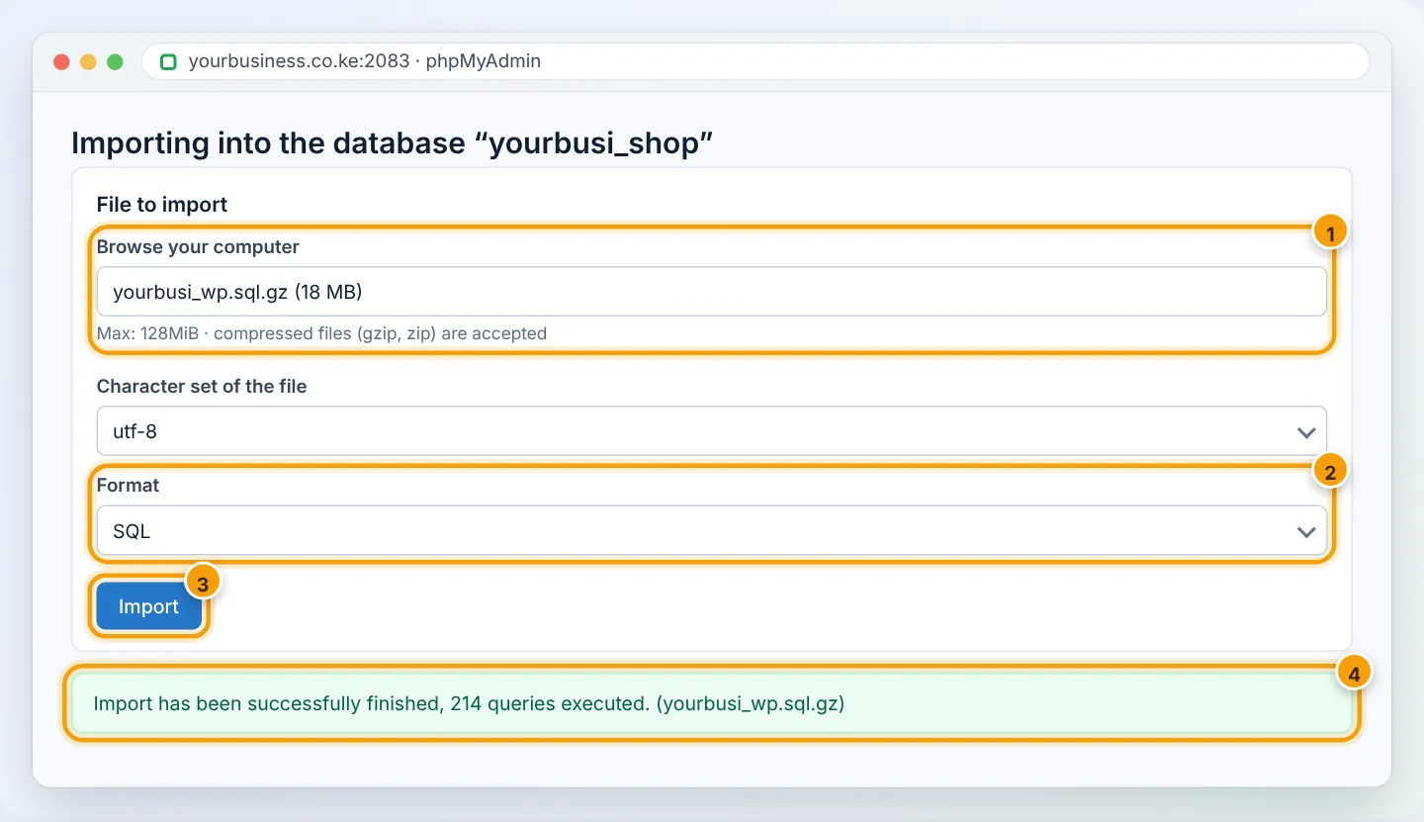Screen dimensions: 1424x822
Task: Click the red close window dot
Action: (x=61, y=61)
